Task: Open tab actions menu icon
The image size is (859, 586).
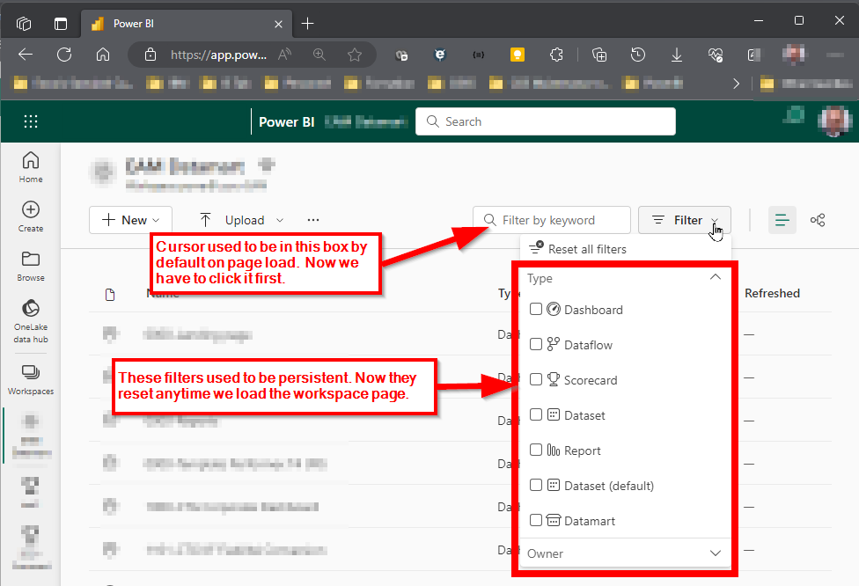Action: (x=60, y=24)
